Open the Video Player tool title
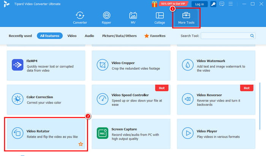 (207, 131)
